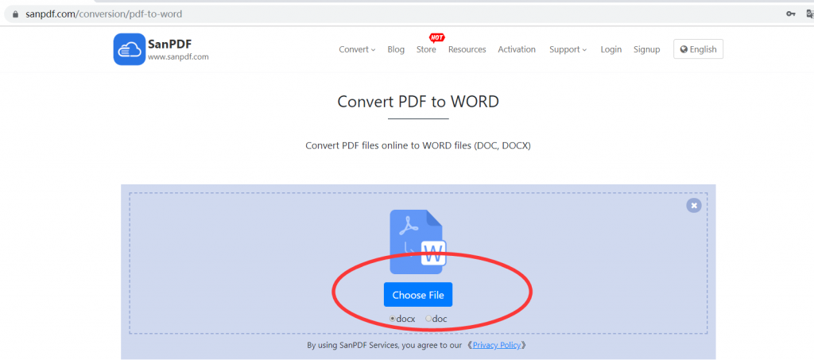Click the Convert PDF to WORD heading
This screenshot has width=814, height=360.
coord(418,101)
